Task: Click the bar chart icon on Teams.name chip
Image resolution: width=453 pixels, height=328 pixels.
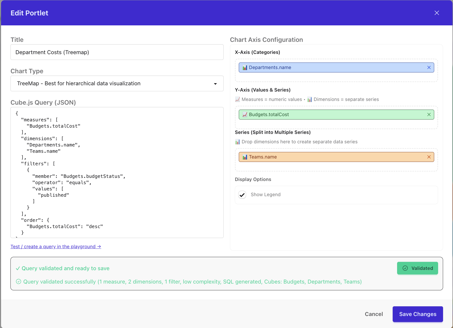Action: point(245,157)
